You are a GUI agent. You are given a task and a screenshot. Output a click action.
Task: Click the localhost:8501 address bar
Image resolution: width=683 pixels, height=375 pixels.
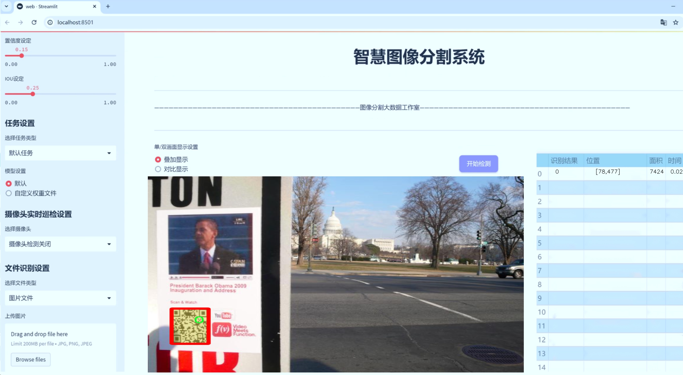345,22
